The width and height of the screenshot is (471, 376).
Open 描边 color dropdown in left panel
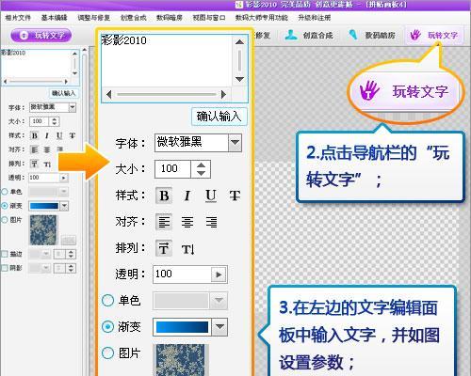coord(46,254)
